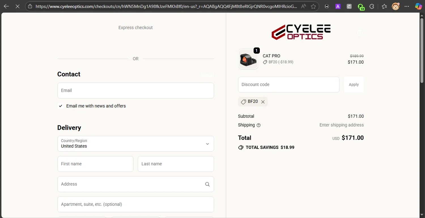Image resolution: width=425 pixels, height=218 pixels.
Task: Stop page loading with the X button
Action: (17, 6)
